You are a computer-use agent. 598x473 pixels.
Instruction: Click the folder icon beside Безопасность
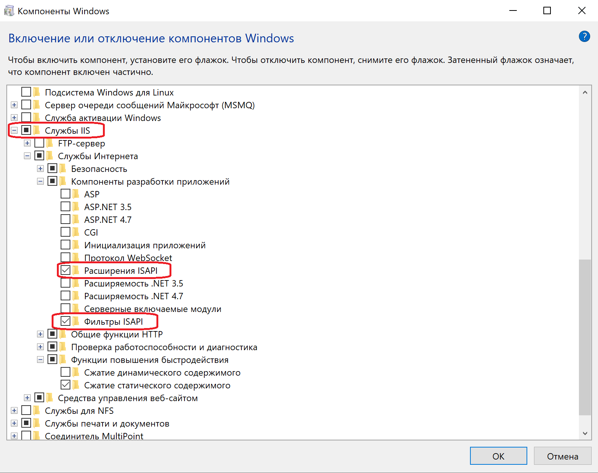point(62,169)
